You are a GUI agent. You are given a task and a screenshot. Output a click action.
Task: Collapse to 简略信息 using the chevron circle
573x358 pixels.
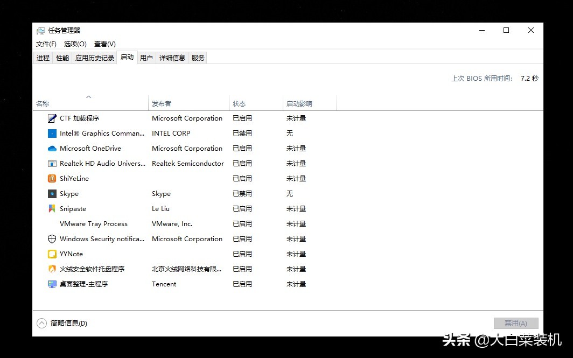41,324
